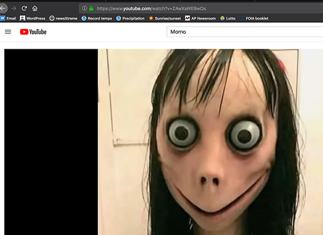Open YouTube hamburger guide menu
This screenshot has height=235, width=323.
pyautogui.click(x=8, y=32)
